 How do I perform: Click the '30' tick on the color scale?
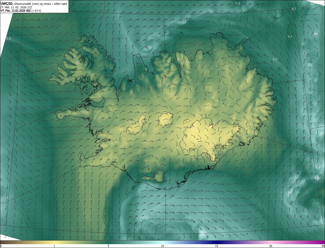pyautogui.click(x=271, y=246)
